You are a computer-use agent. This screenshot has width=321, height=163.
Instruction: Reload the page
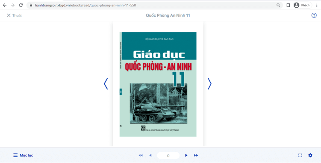[21, 5]
